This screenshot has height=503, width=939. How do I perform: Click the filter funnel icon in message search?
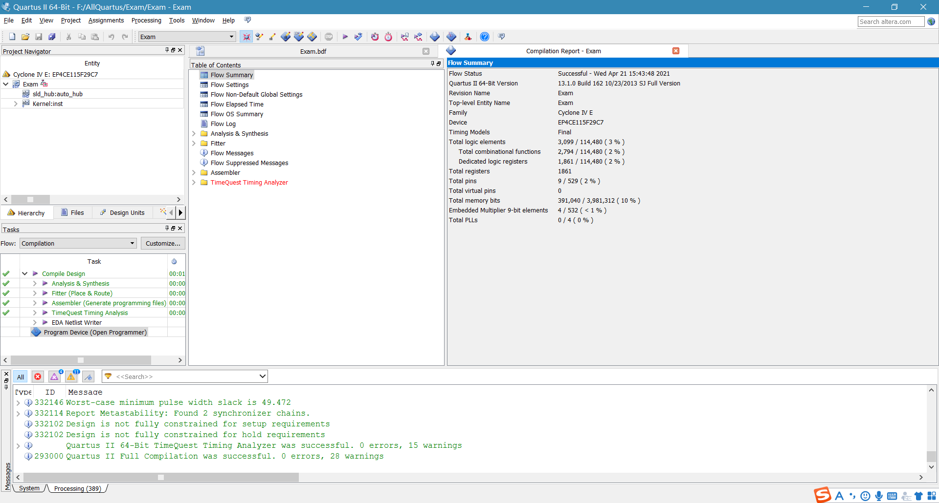[108, 377]
